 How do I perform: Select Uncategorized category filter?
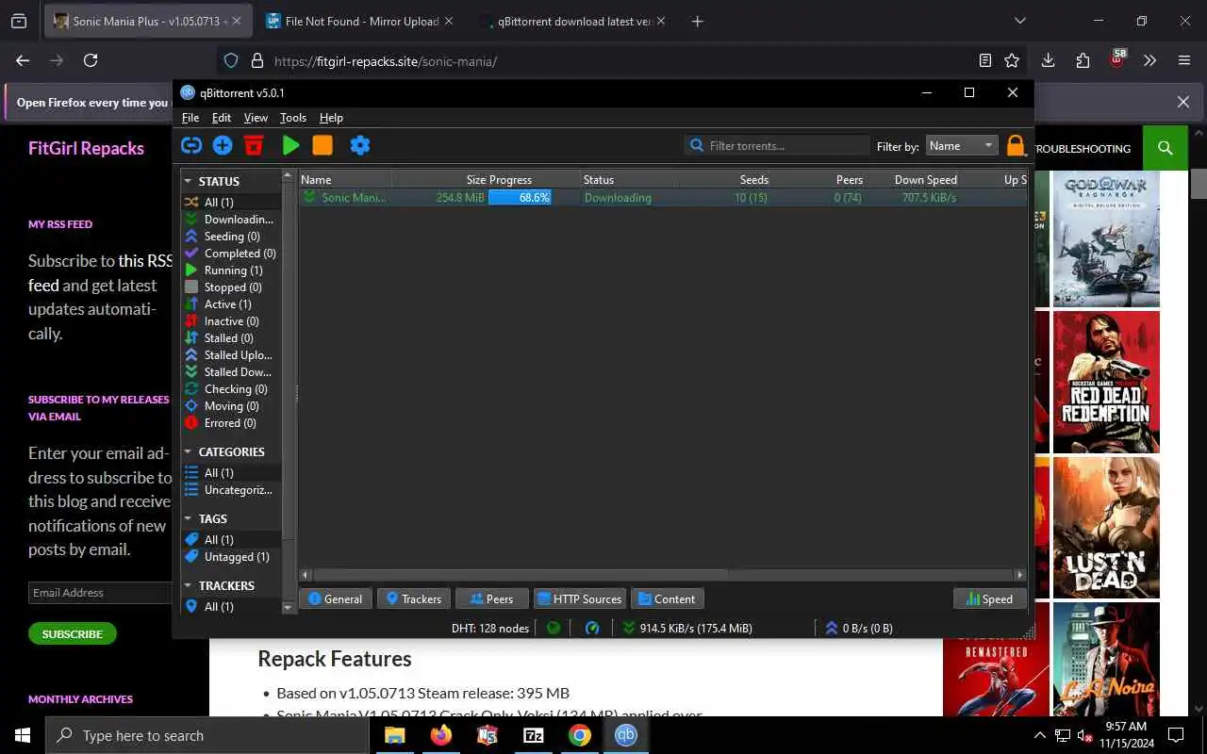(229, 490)
